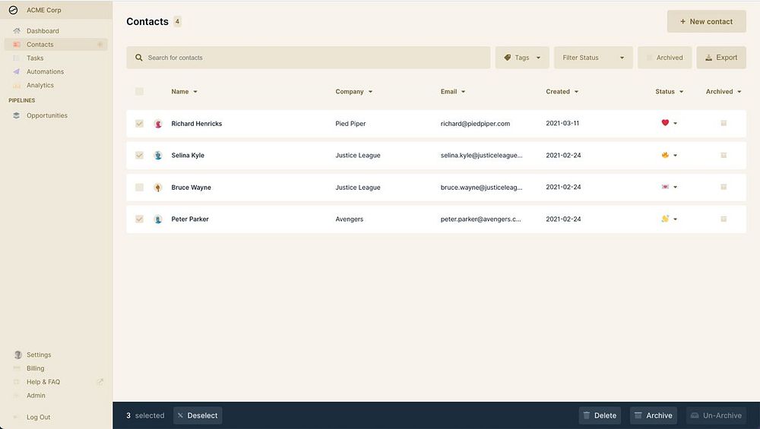Expand status dropdown arrow for Peter Parker
The image size is (760, 429).
coord(675,219)
